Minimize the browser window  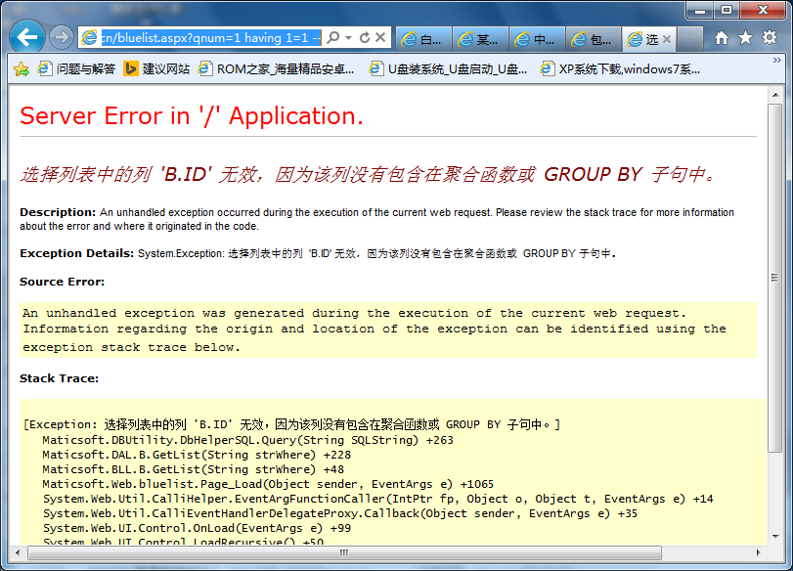pyautogui.click(x=700, y=10)
